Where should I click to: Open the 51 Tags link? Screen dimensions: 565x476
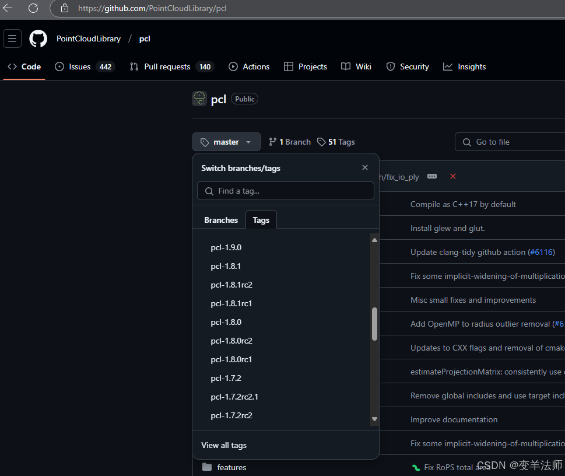(x=336, y=142)
